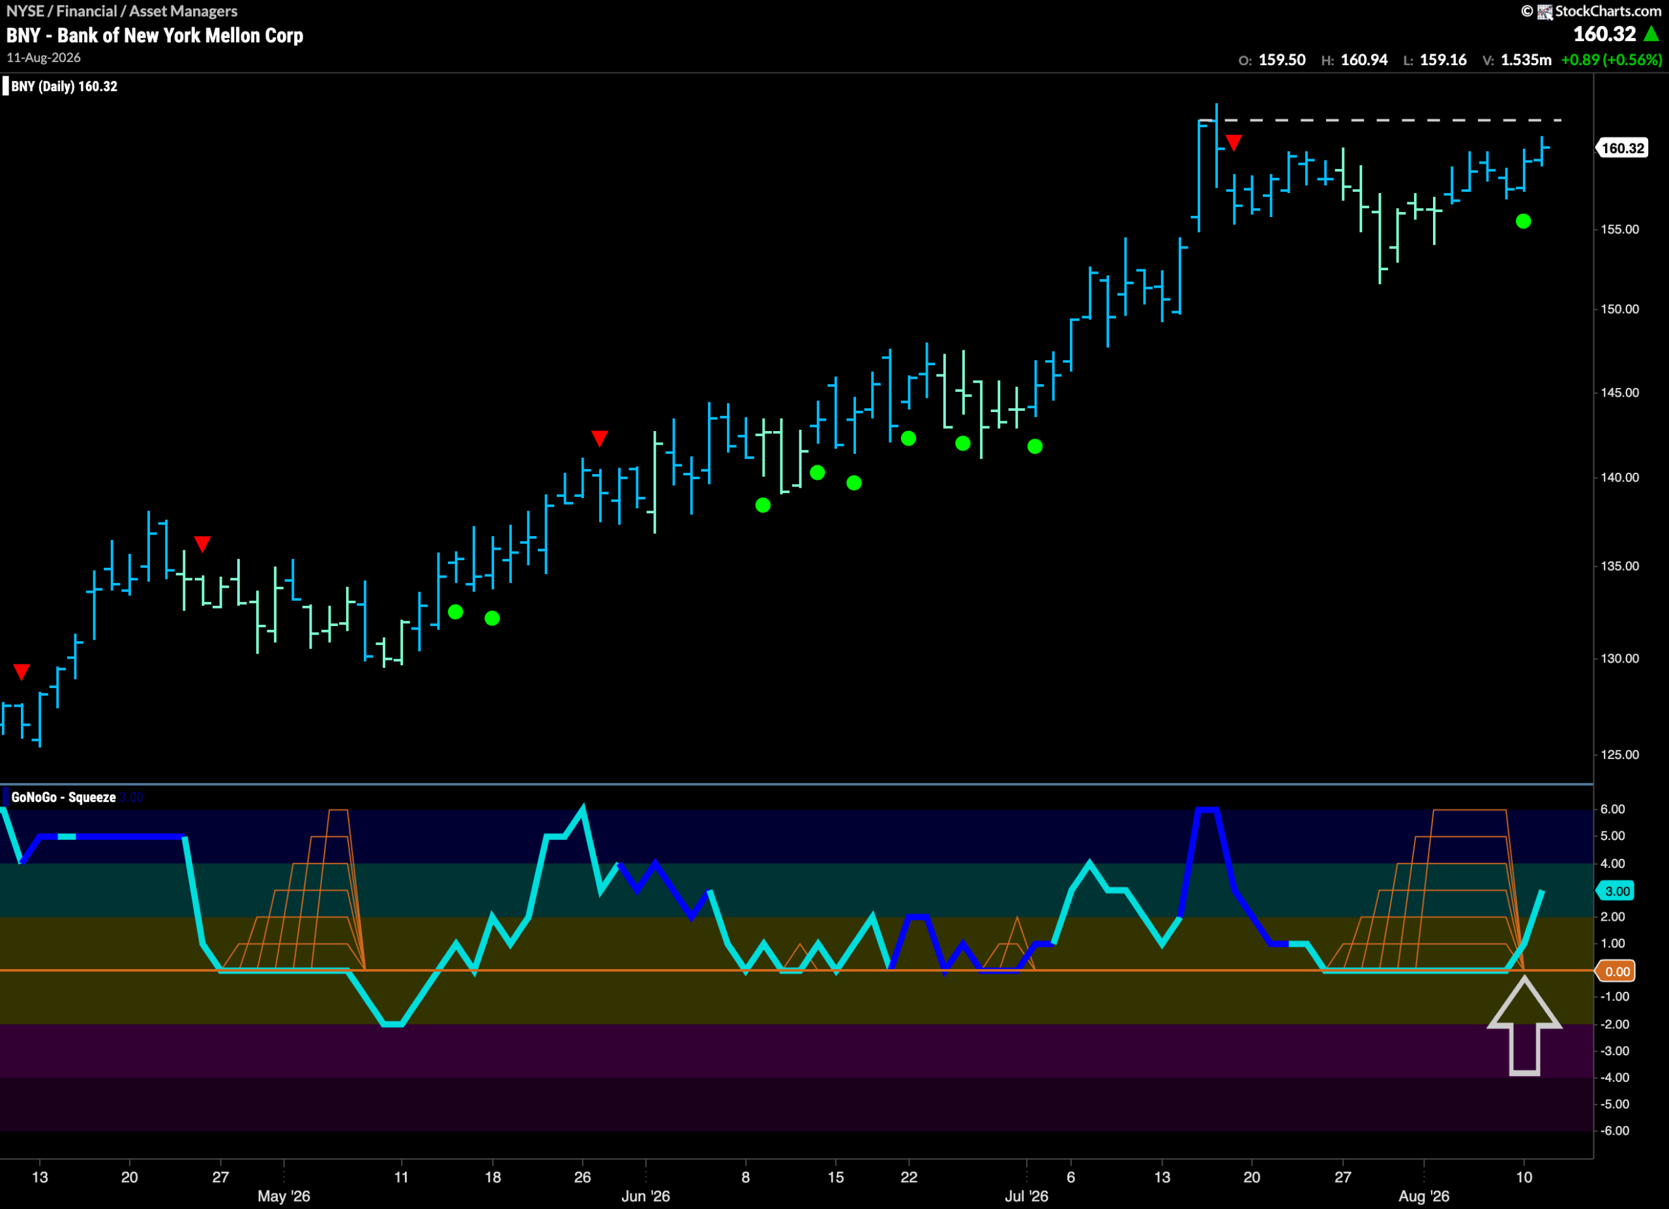1669x1209 pixels.
Task: Click the green dot below the May 18 bars
Action: point(492,618)
